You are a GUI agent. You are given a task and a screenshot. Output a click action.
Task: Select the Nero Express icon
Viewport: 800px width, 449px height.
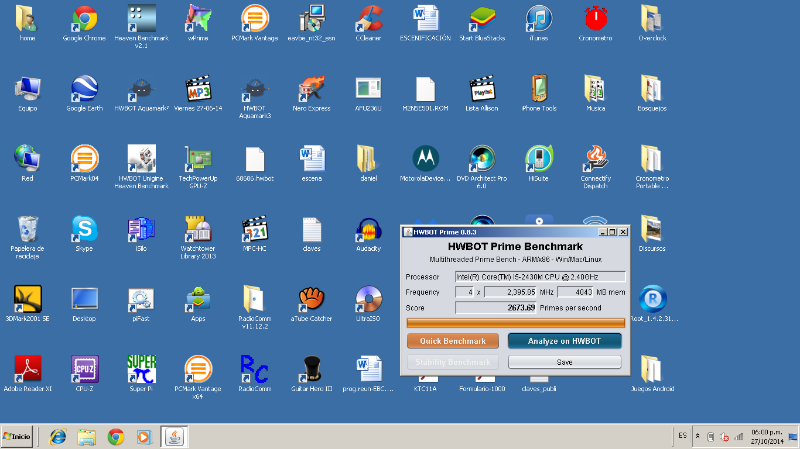(x=312, y=94)
